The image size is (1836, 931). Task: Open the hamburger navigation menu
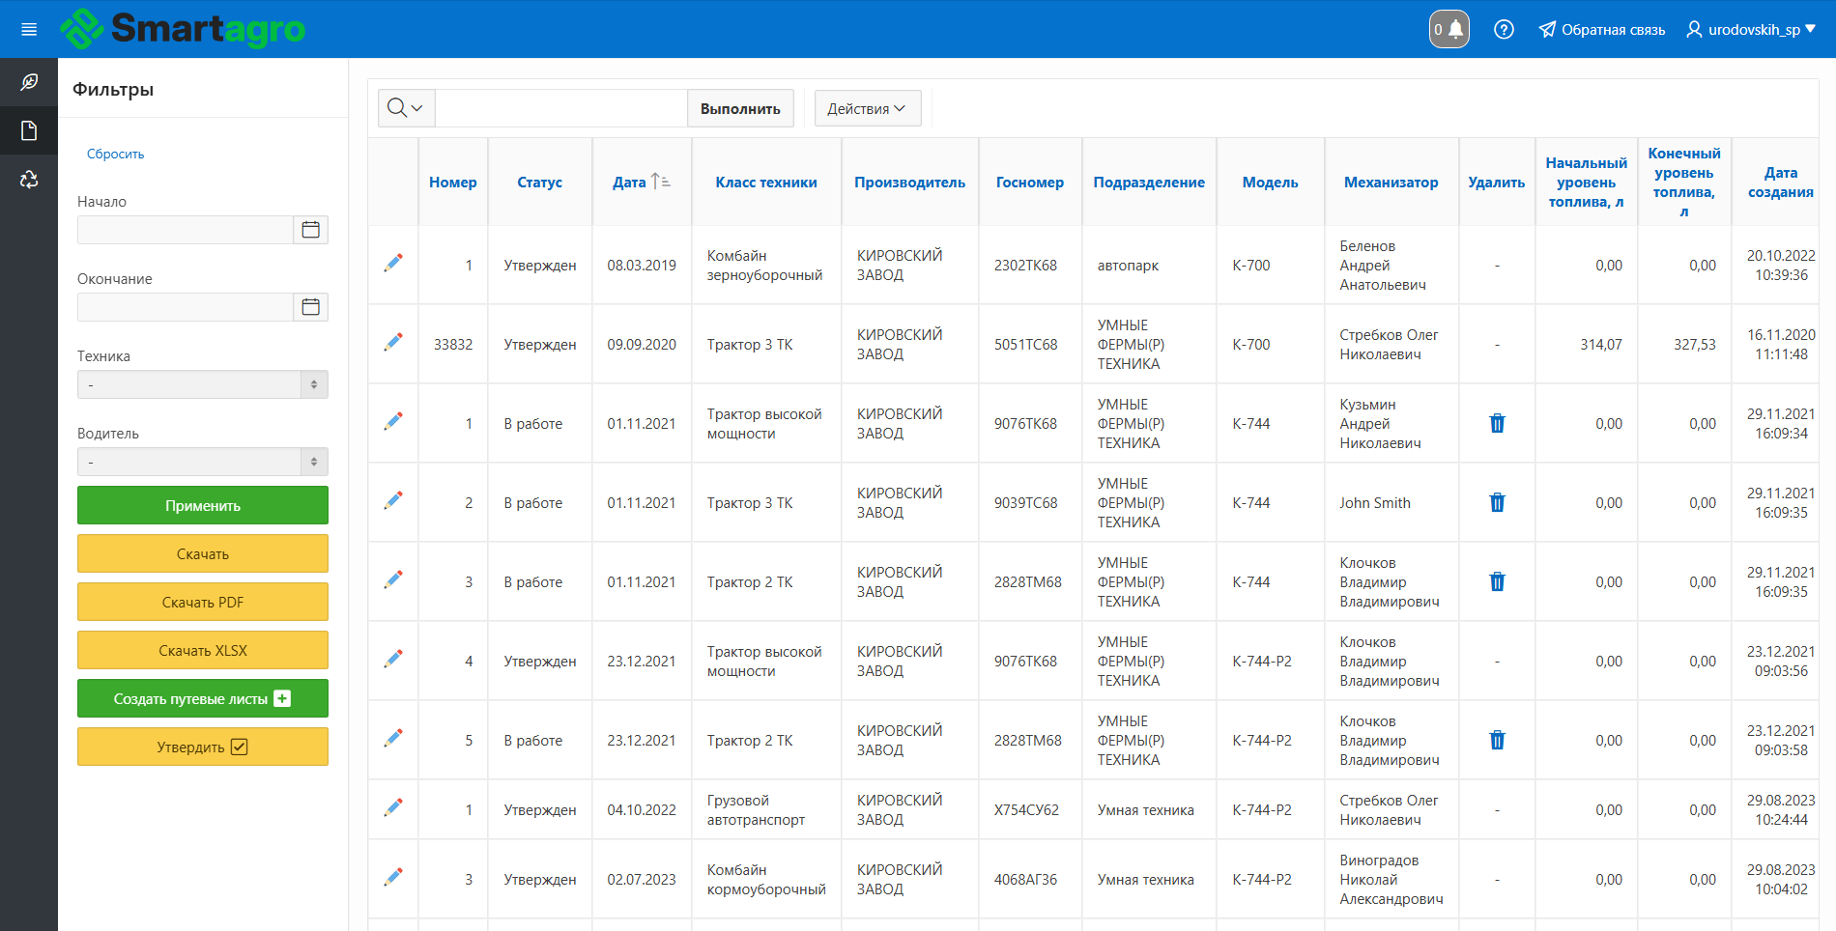coord(29,30)
